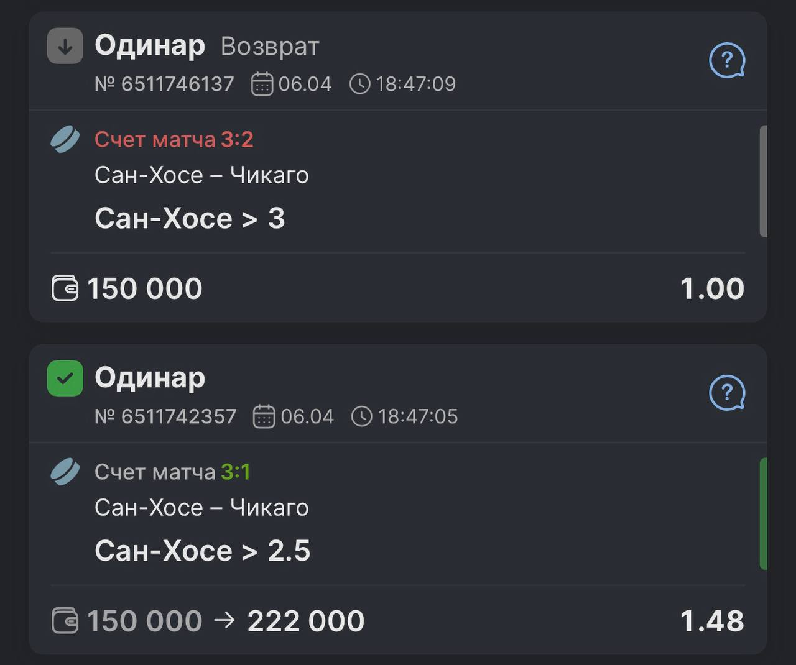Click the calendar icon in the won bet

264,416
